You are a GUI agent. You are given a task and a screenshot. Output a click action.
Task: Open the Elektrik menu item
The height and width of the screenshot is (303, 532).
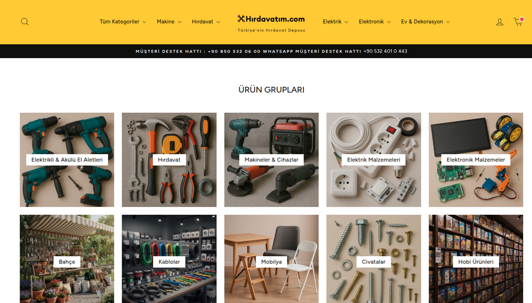pyautogui.click(x=335, y=22)
